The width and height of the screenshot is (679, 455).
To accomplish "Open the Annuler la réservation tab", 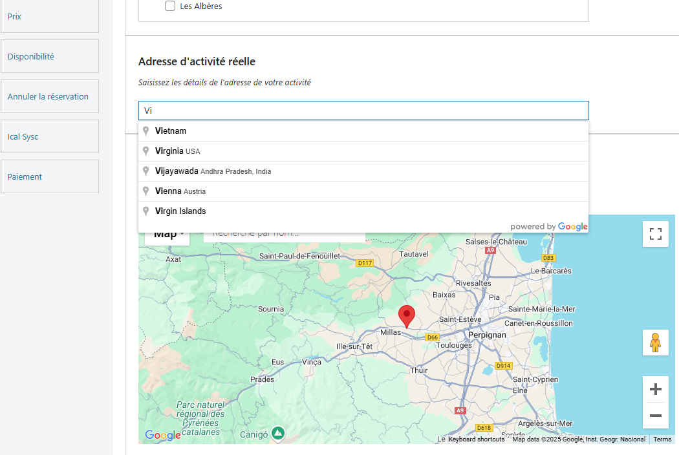I will 50,96.
